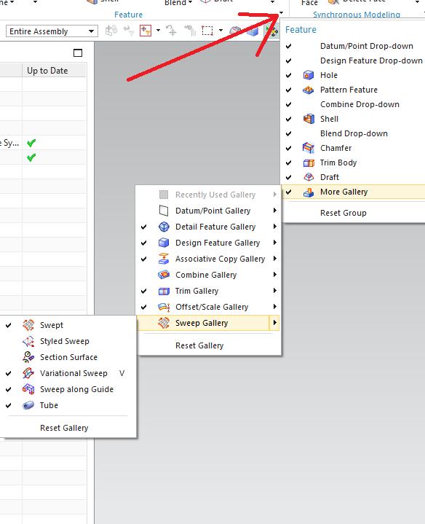Click the Sweep along Guide icon
This screenshot has height=524, width=425.
tap(28, 389)
